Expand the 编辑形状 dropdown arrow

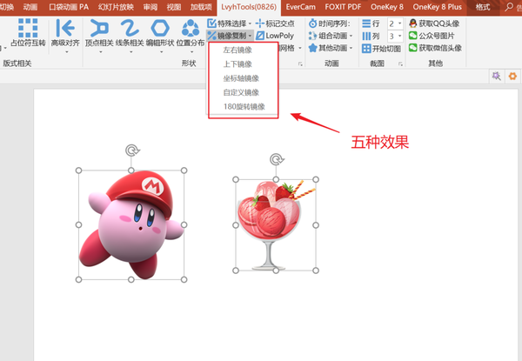tap(161, 52)
